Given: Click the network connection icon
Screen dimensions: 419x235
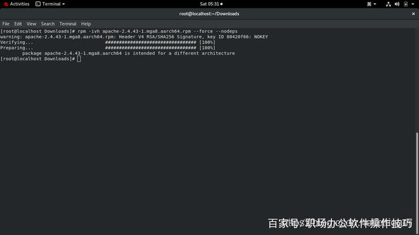Looking at the screenshot, I should (388, 4).
